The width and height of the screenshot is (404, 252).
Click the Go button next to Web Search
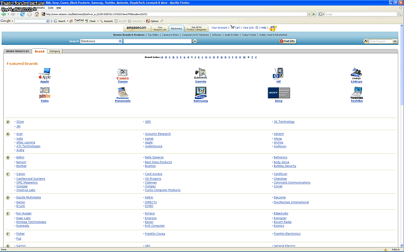(x=395, y=41)
